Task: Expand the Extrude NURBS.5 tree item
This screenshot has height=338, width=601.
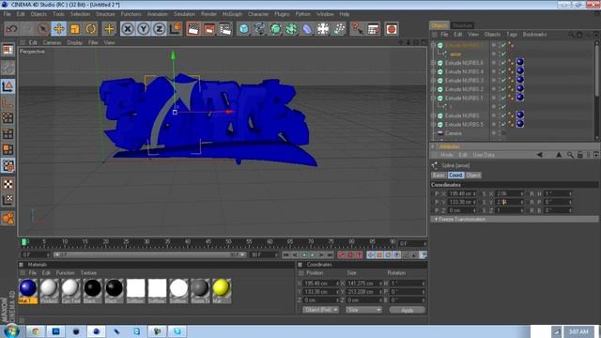Action: 434,125
